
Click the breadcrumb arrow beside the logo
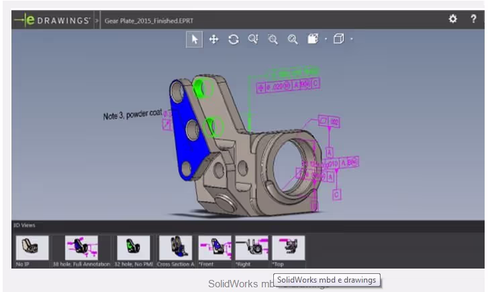pos(97,21)
